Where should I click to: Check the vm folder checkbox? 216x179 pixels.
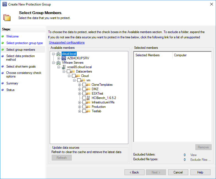pos(79,80)
